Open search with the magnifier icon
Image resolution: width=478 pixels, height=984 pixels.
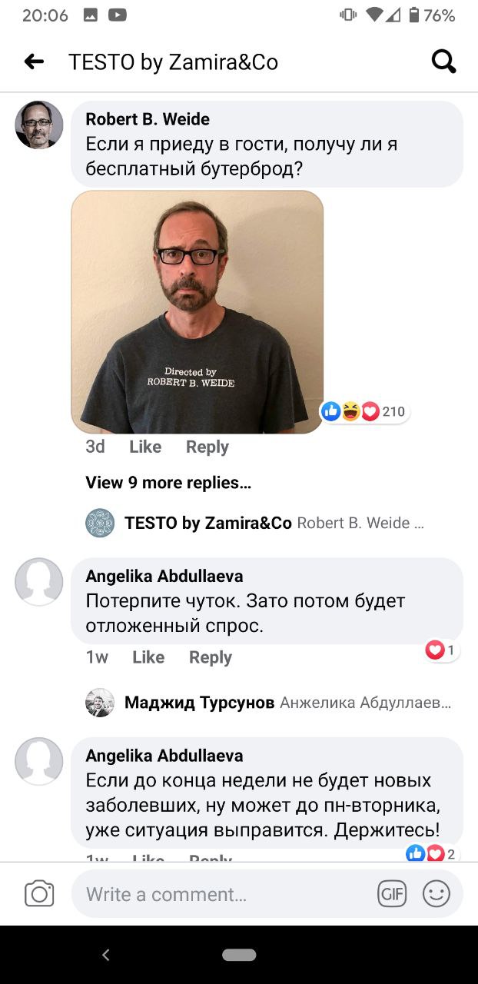point(443,61)
